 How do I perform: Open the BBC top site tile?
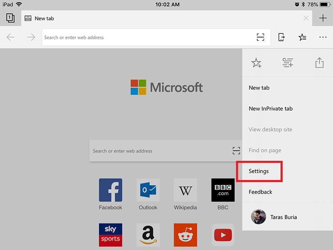tap(223, 190)
